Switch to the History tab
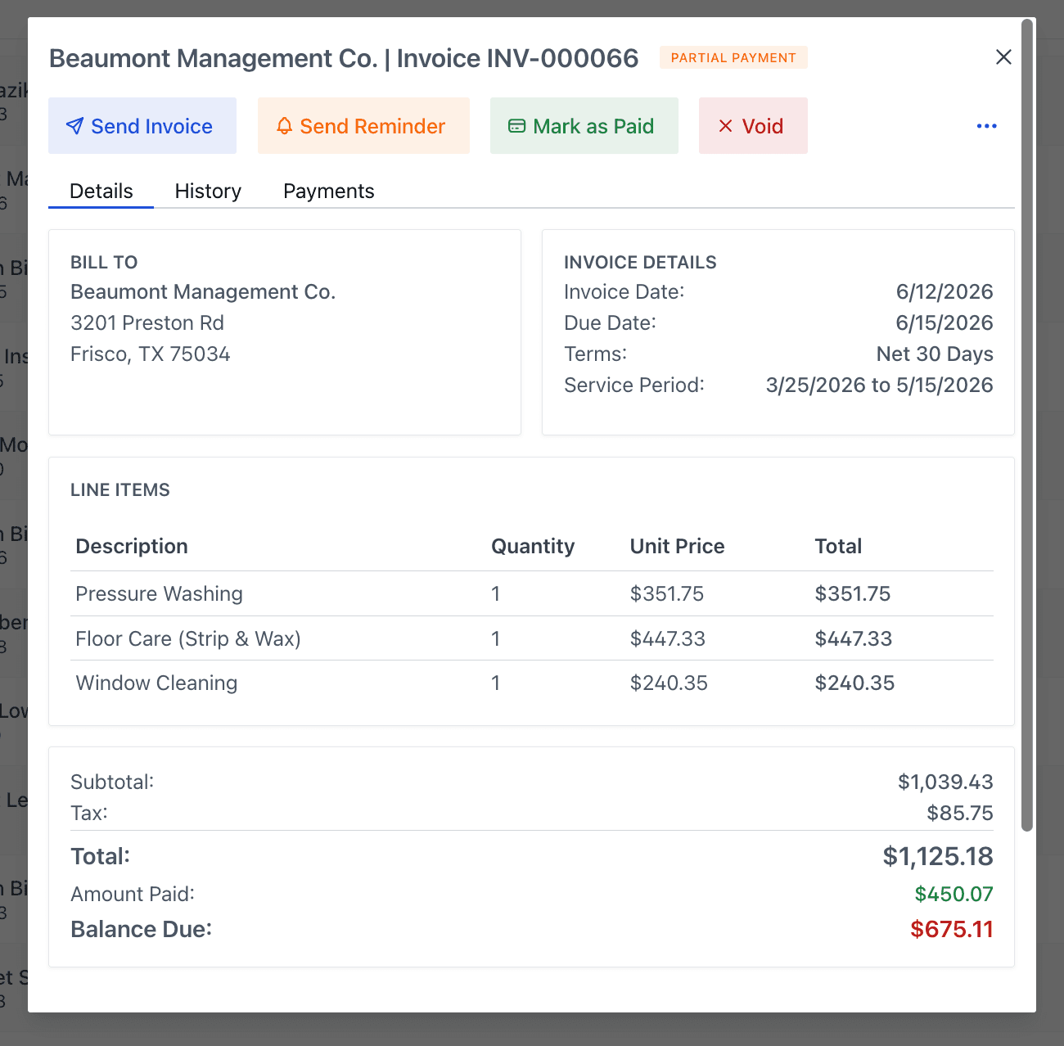The image size is (1064, 1046). click(208, 191)
